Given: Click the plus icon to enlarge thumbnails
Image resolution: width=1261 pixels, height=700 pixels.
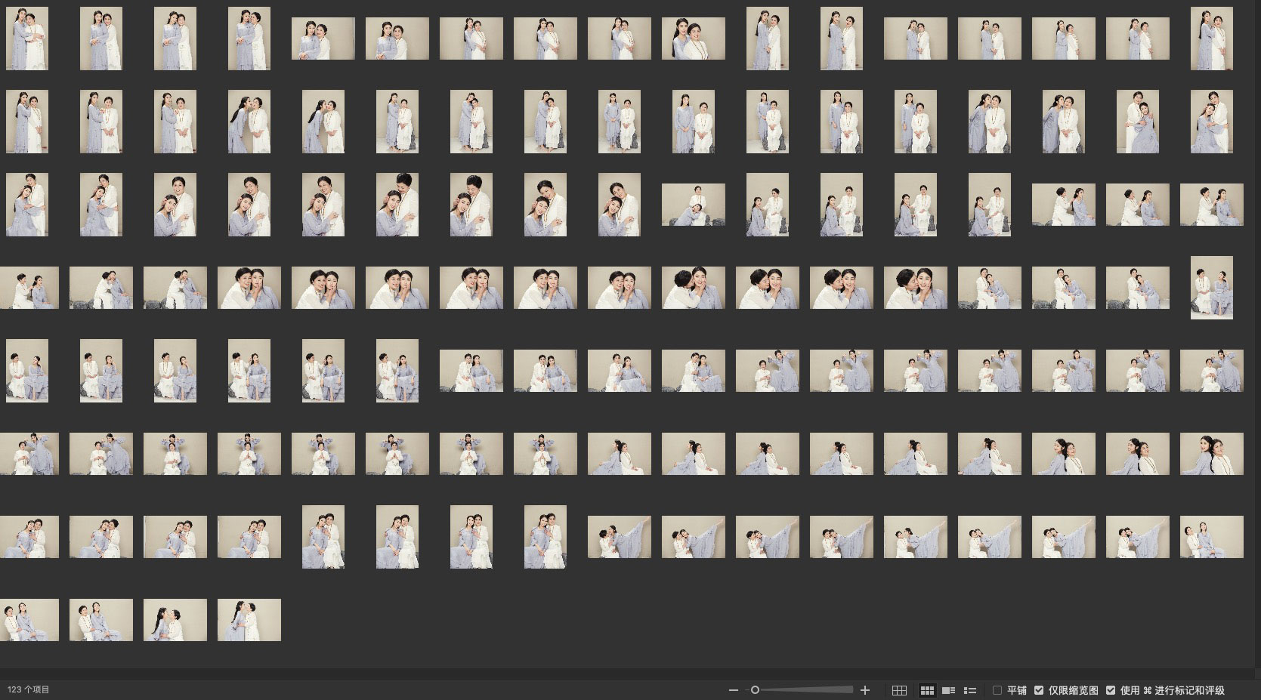Looking at the screenshot, I should coord(865,690).
